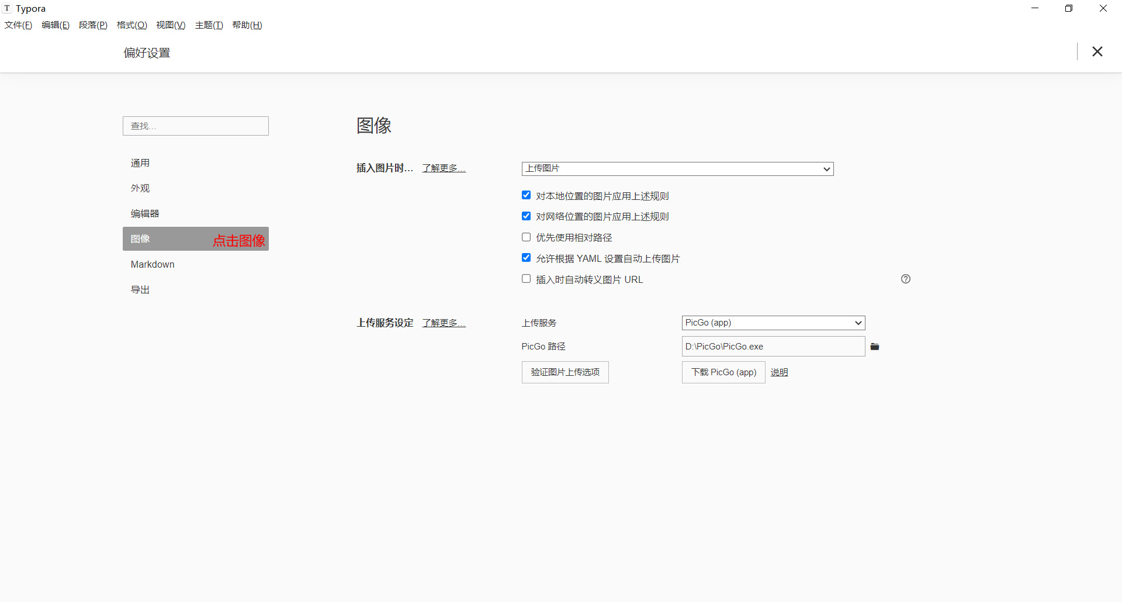Restore down the Typora window
The width and height of the screenshot is (1122, 602).
point(1069,8)
